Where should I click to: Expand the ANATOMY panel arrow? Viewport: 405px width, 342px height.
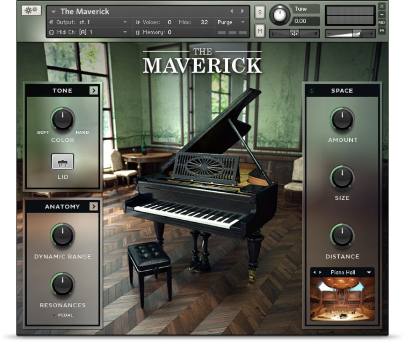point(94,207)
